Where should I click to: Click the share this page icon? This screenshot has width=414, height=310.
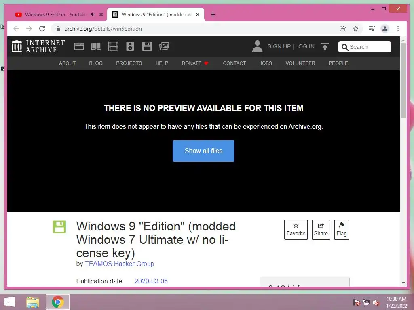[343, 29]
